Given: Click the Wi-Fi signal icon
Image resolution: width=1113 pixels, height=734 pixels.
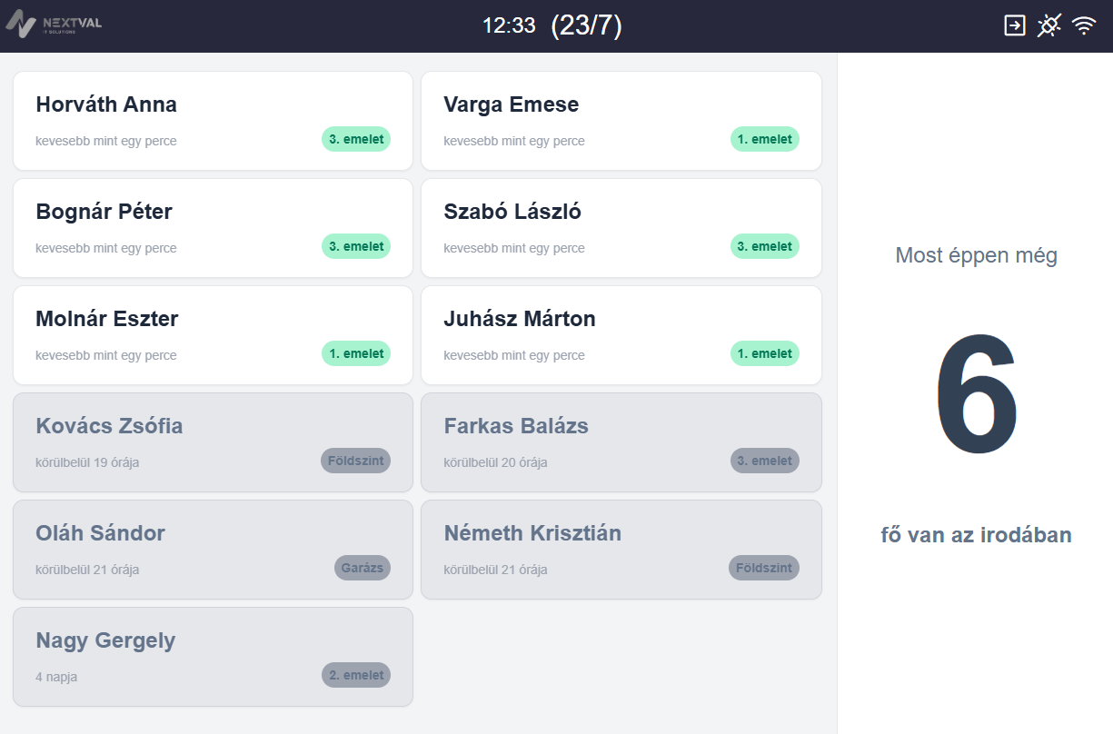Looking at the screenshot, I should pos(1084,25).
